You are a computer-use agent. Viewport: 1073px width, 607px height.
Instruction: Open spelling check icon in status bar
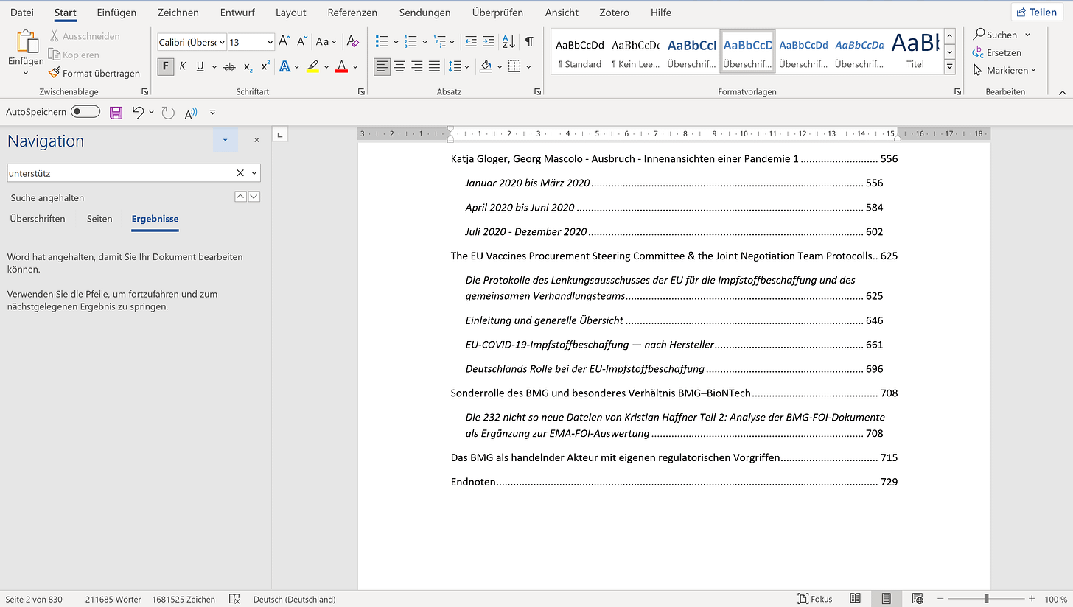pos(235,599)
